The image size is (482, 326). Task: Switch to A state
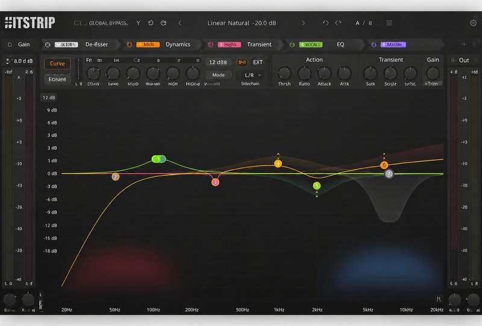(357, 23)
